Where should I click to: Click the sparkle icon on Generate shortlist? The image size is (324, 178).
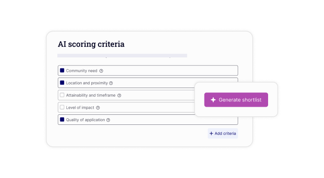coord(213,100)
